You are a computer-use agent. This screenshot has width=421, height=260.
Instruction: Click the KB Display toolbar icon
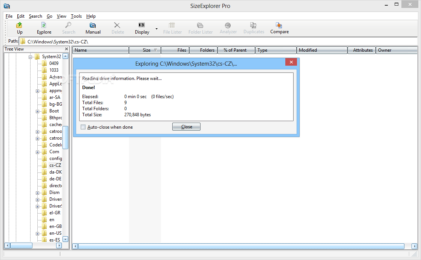tap(141, 25)
